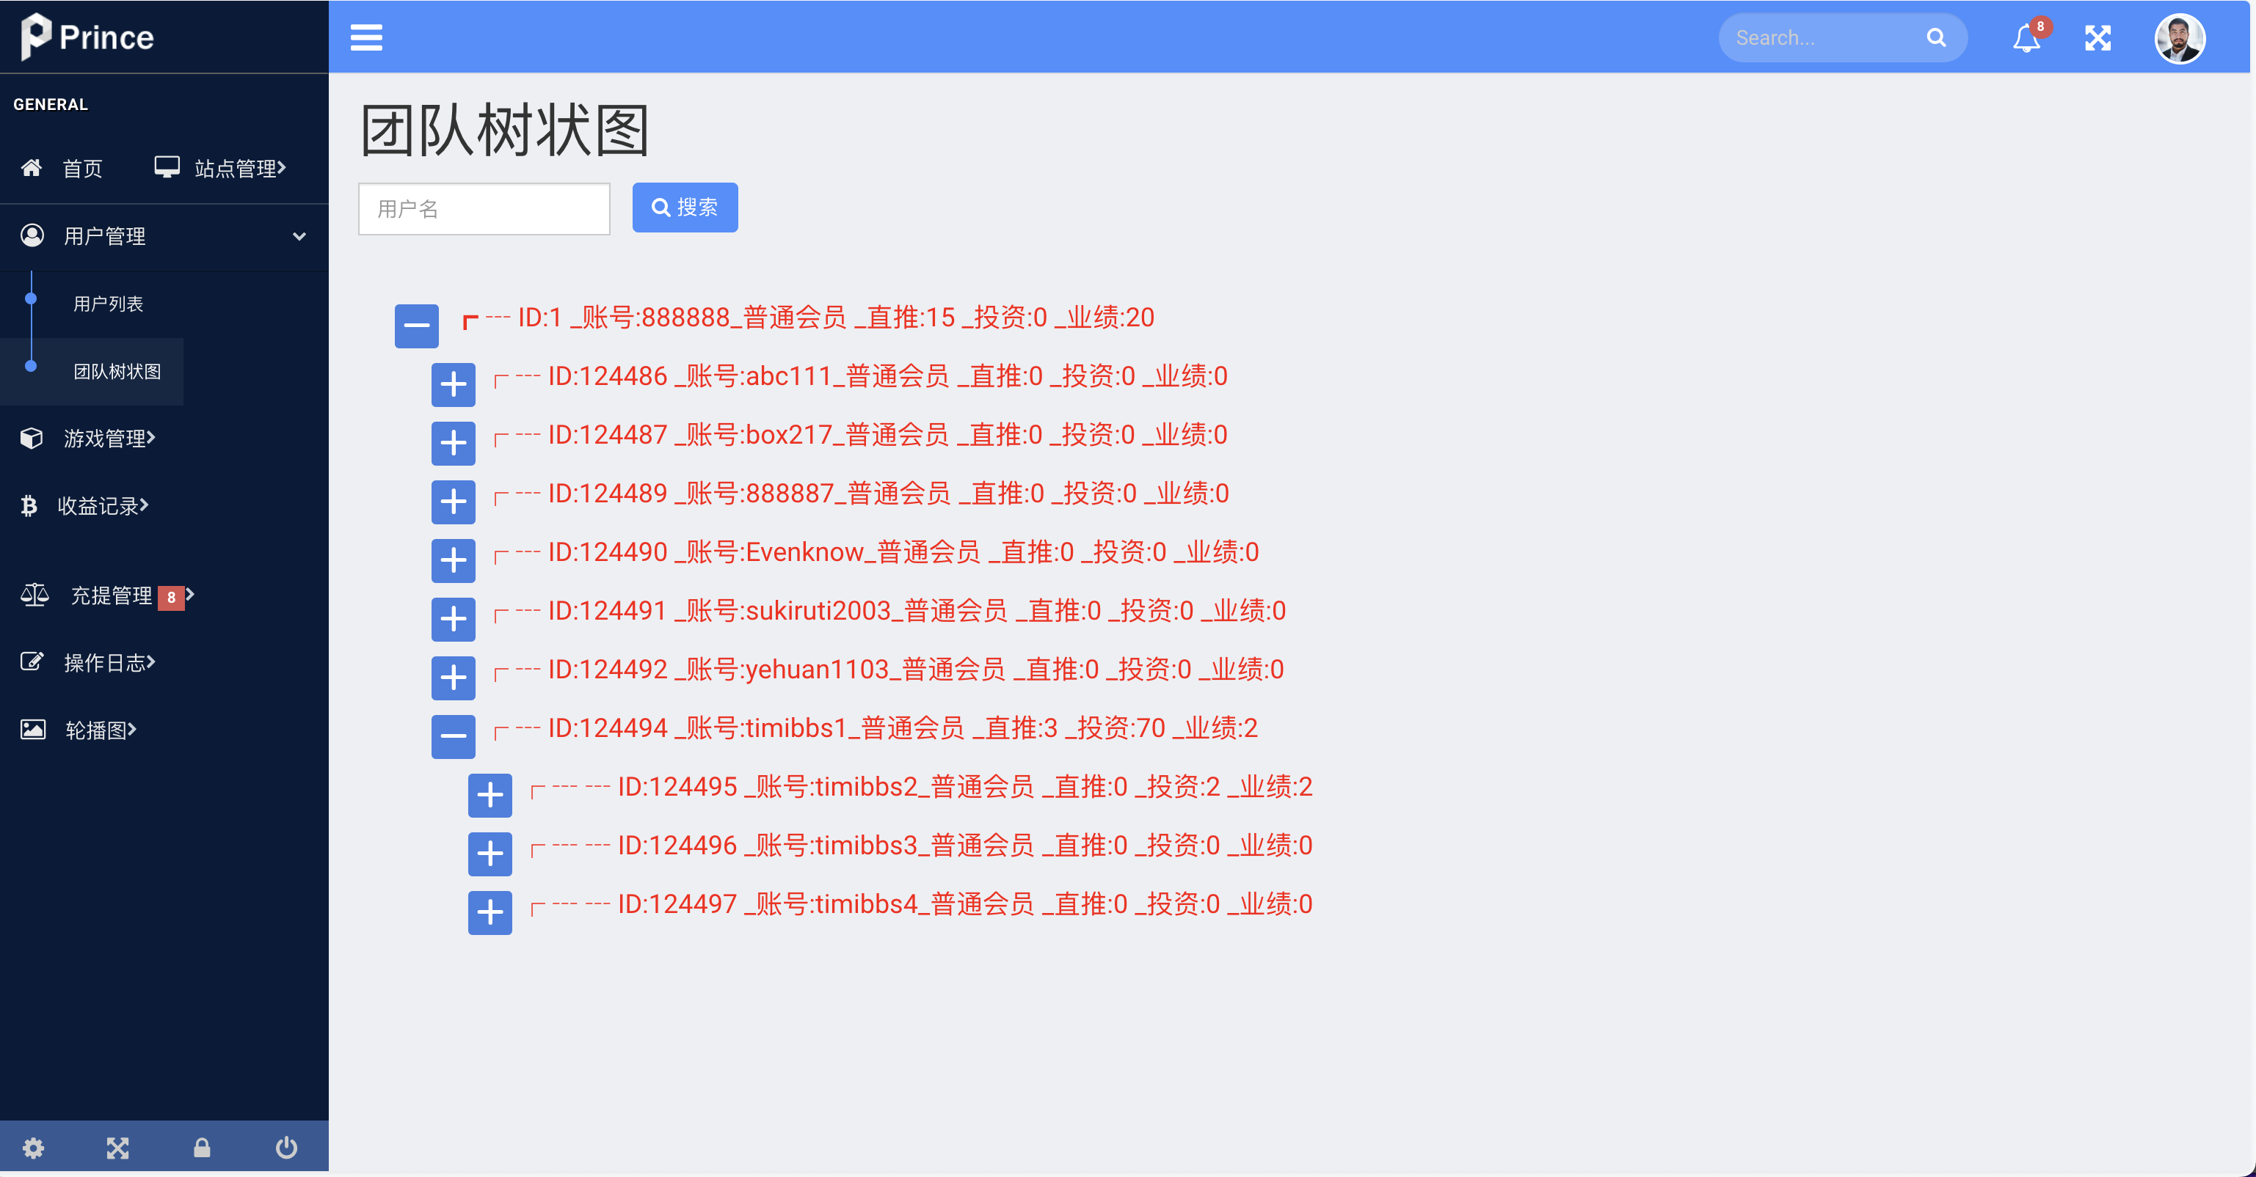Click the Prince logo

tap(86, 37)
